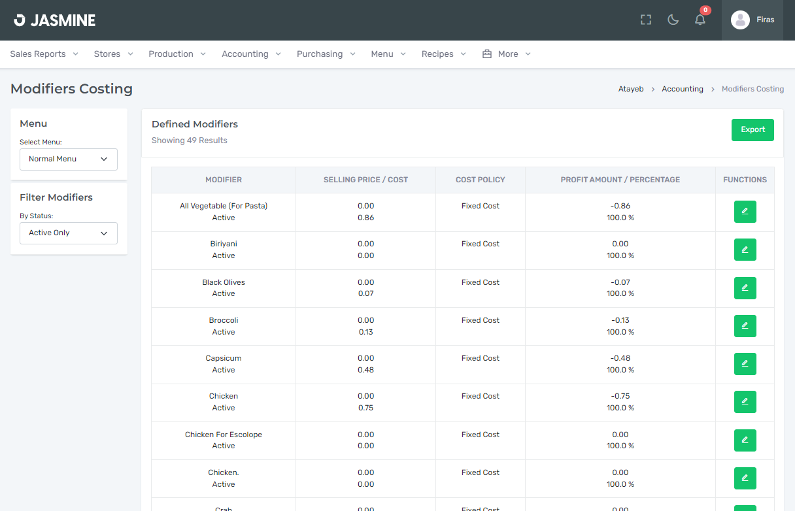Open edit for Capsicum modifier
This screenshot has height=511, width=795.
point(745,364)
